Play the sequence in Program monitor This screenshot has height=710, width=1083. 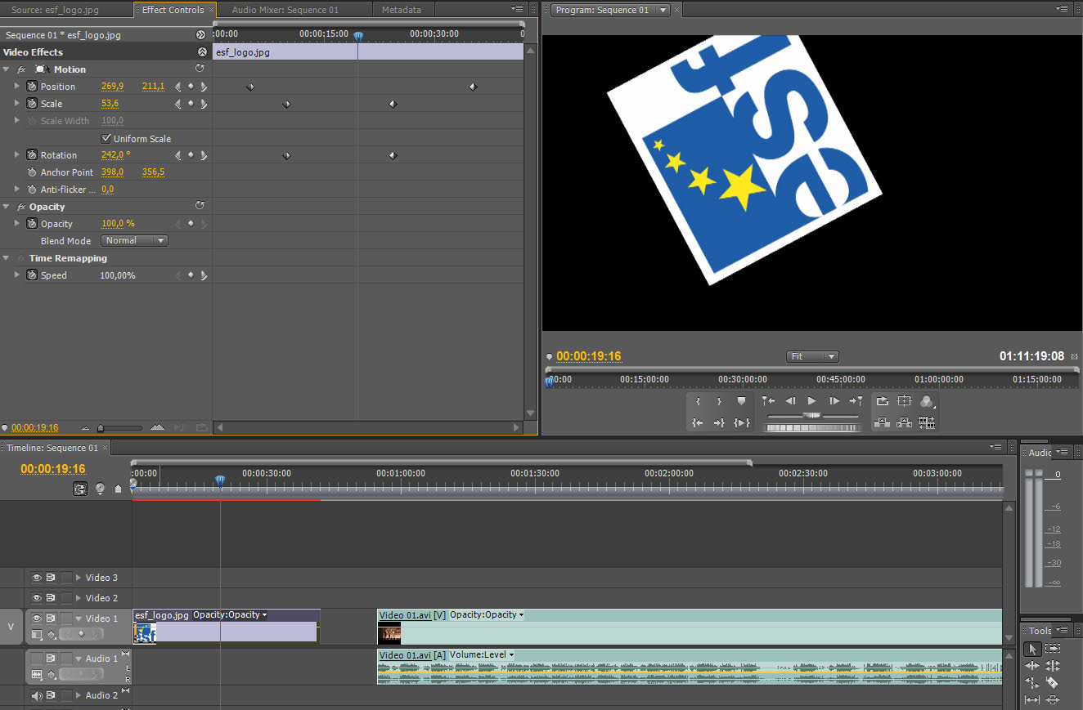[811, 401]
